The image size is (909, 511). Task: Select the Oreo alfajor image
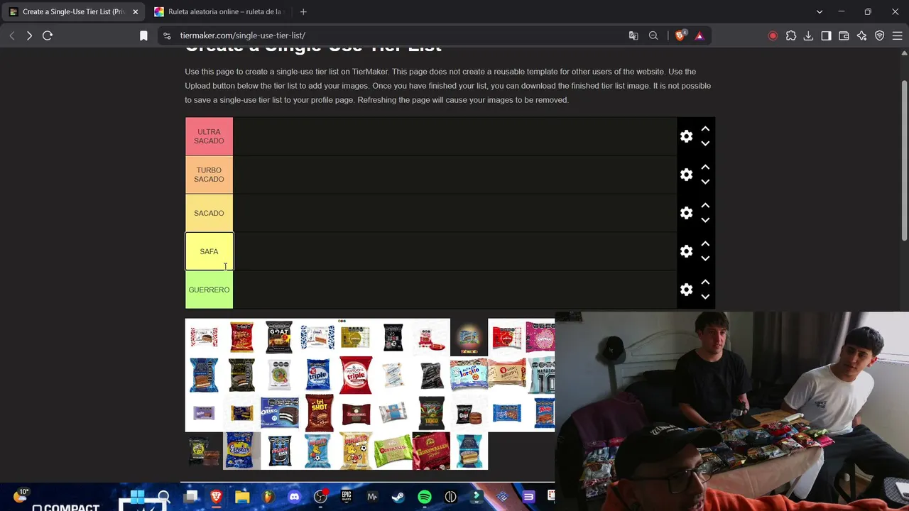(x=280, y=413)
